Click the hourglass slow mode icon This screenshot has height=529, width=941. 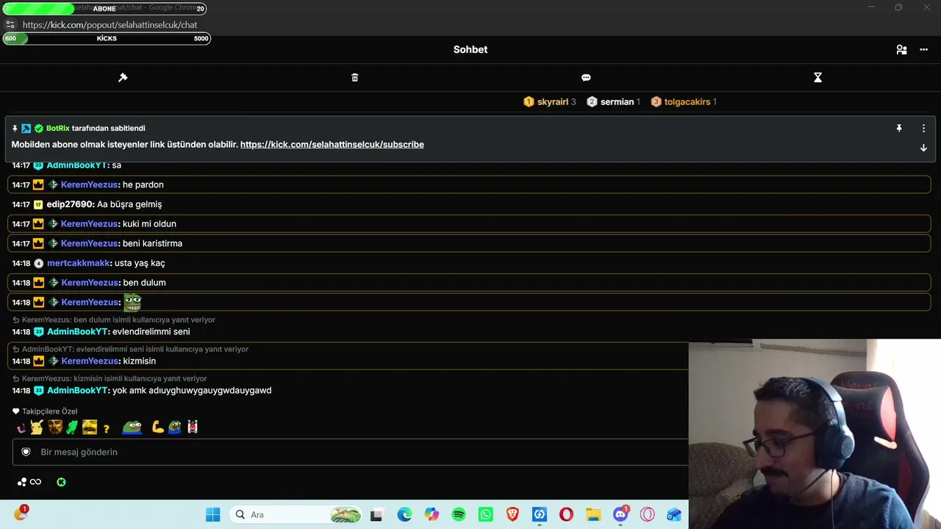click(x=817, y=77)
